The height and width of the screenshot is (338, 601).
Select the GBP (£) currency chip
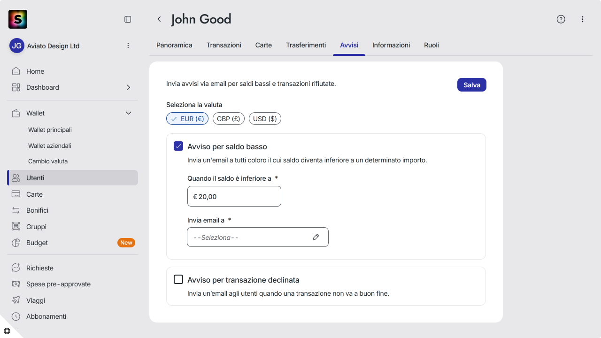[x=229, y=119]
